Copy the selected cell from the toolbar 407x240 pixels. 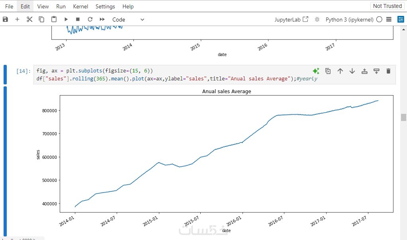41,20
